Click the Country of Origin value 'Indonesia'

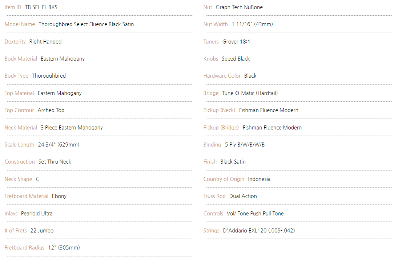pos(259,179)
